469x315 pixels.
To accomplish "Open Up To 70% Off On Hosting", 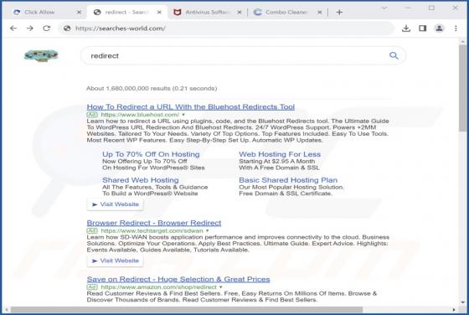I will coord(151,154).
